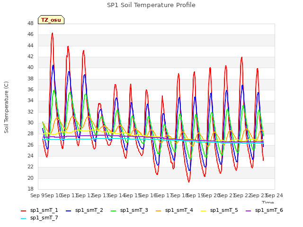Click the TZ_osu annotation label
The width and height of the screenshot is (303, 227).
pyautogui.click(x=51, y=20)
